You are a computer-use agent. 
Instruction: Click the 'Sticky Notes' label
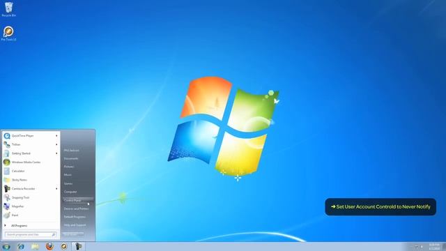pos(20,180)
